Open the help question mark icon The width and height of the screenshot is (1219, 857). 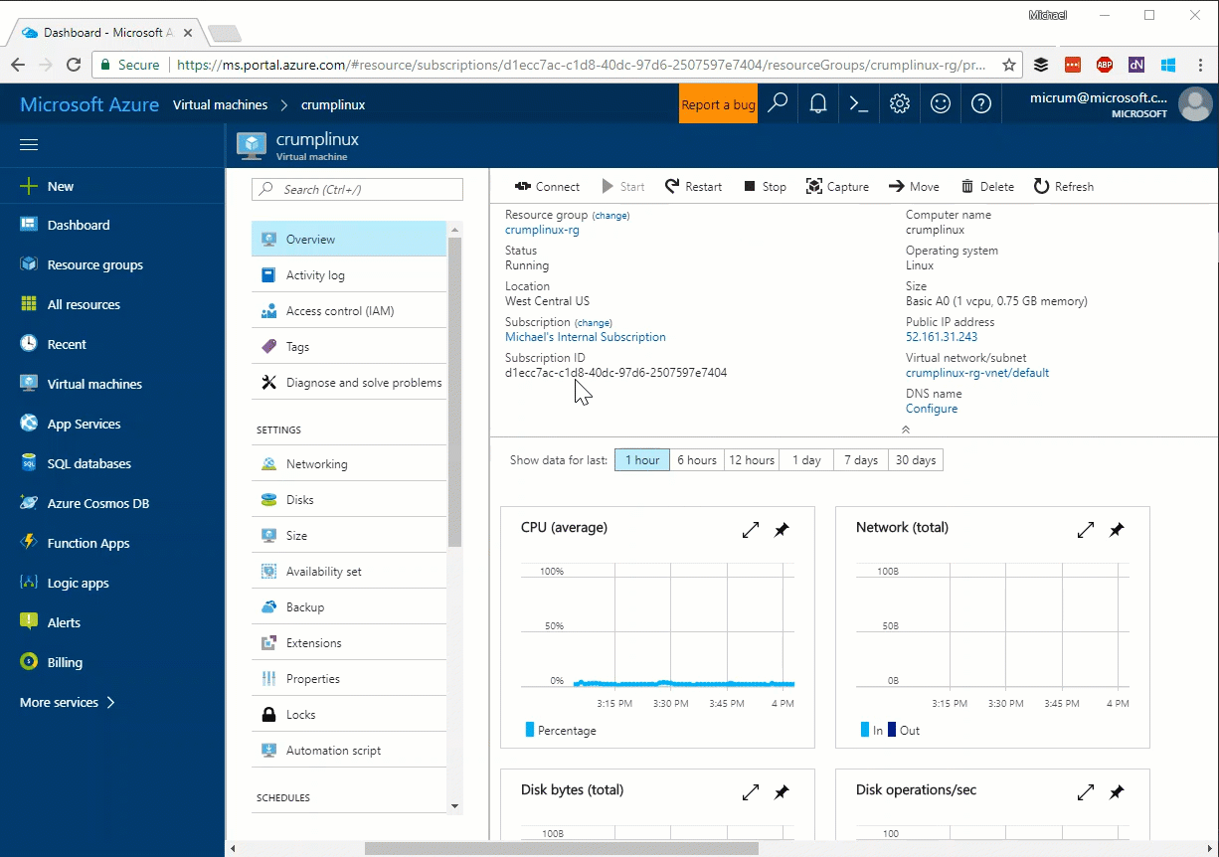(981, 104)
